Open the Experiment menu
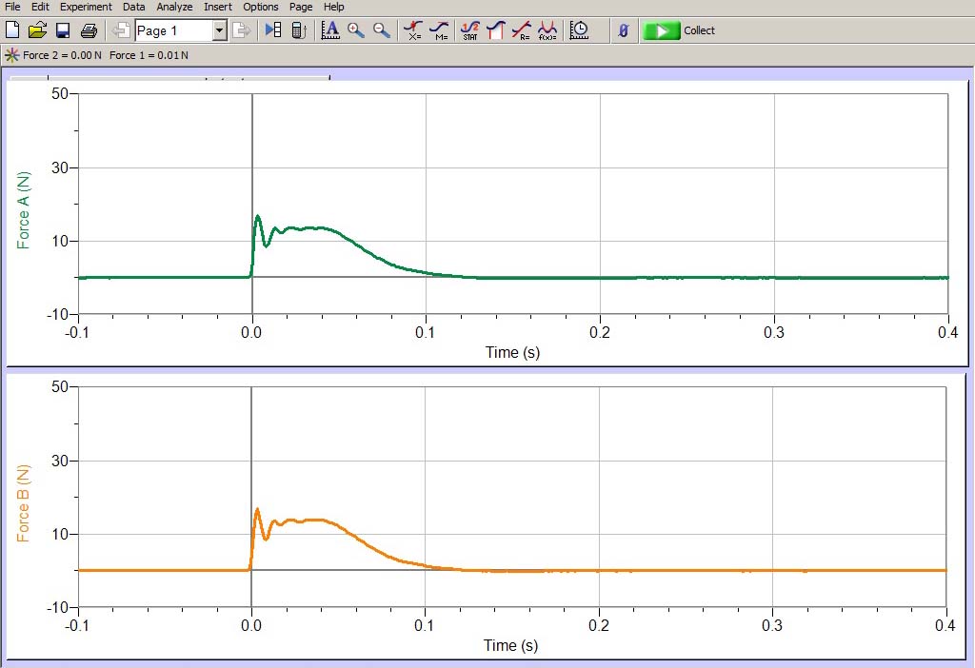 (86, 7)
